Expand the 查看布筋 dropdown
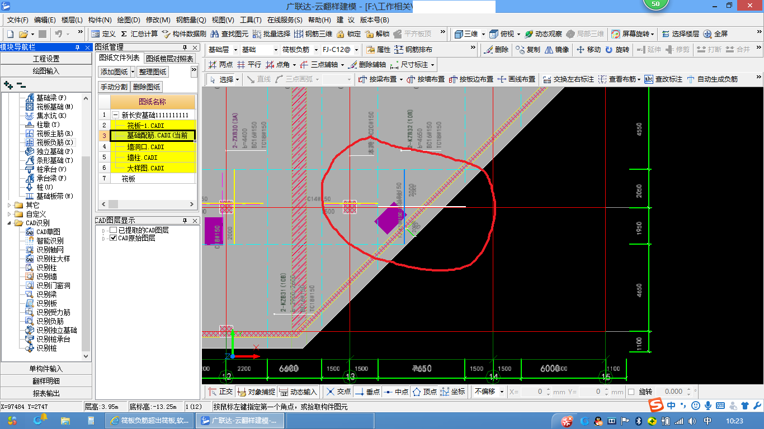The width and height of the screenshot is (764, 429). point(639,79)
